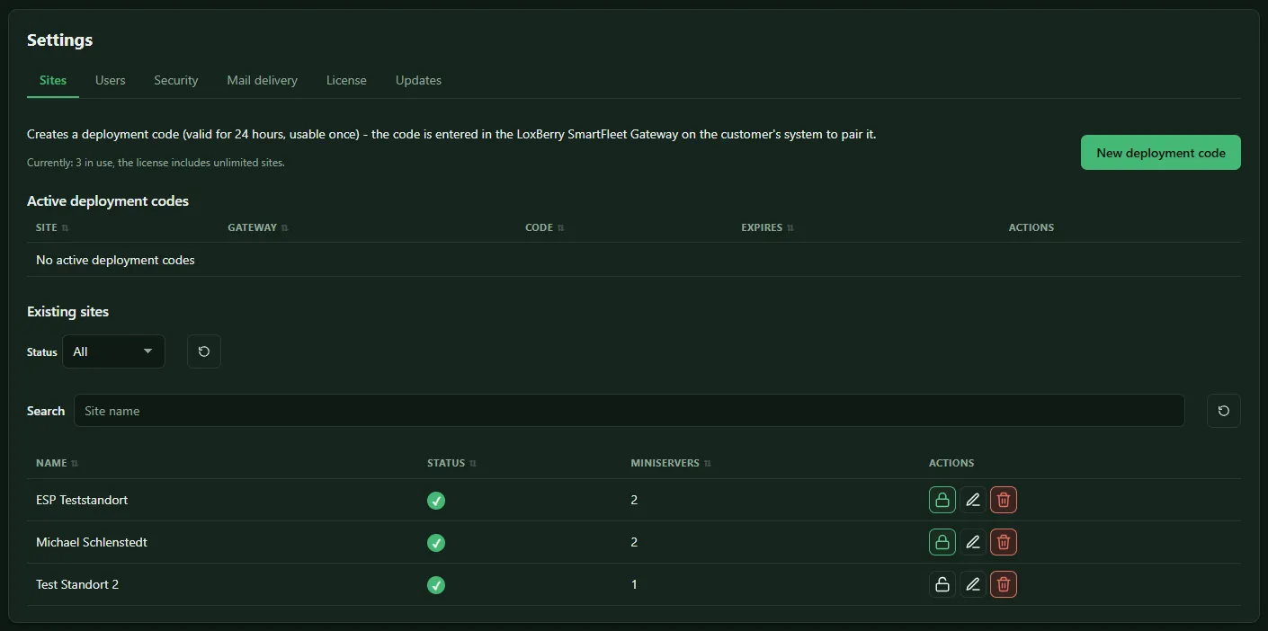Viewport: 1268px width, 631px height.
Task: Reset the site name search
Action: click(x=1223, y=411)
